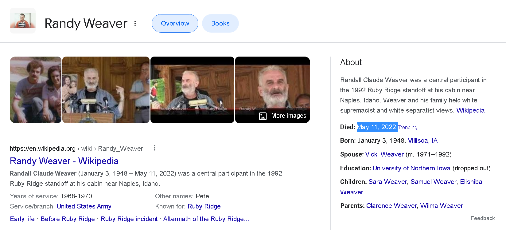Open the first photo of the young couple
This screenshot has height=230, width=506.
click(36, 90)
